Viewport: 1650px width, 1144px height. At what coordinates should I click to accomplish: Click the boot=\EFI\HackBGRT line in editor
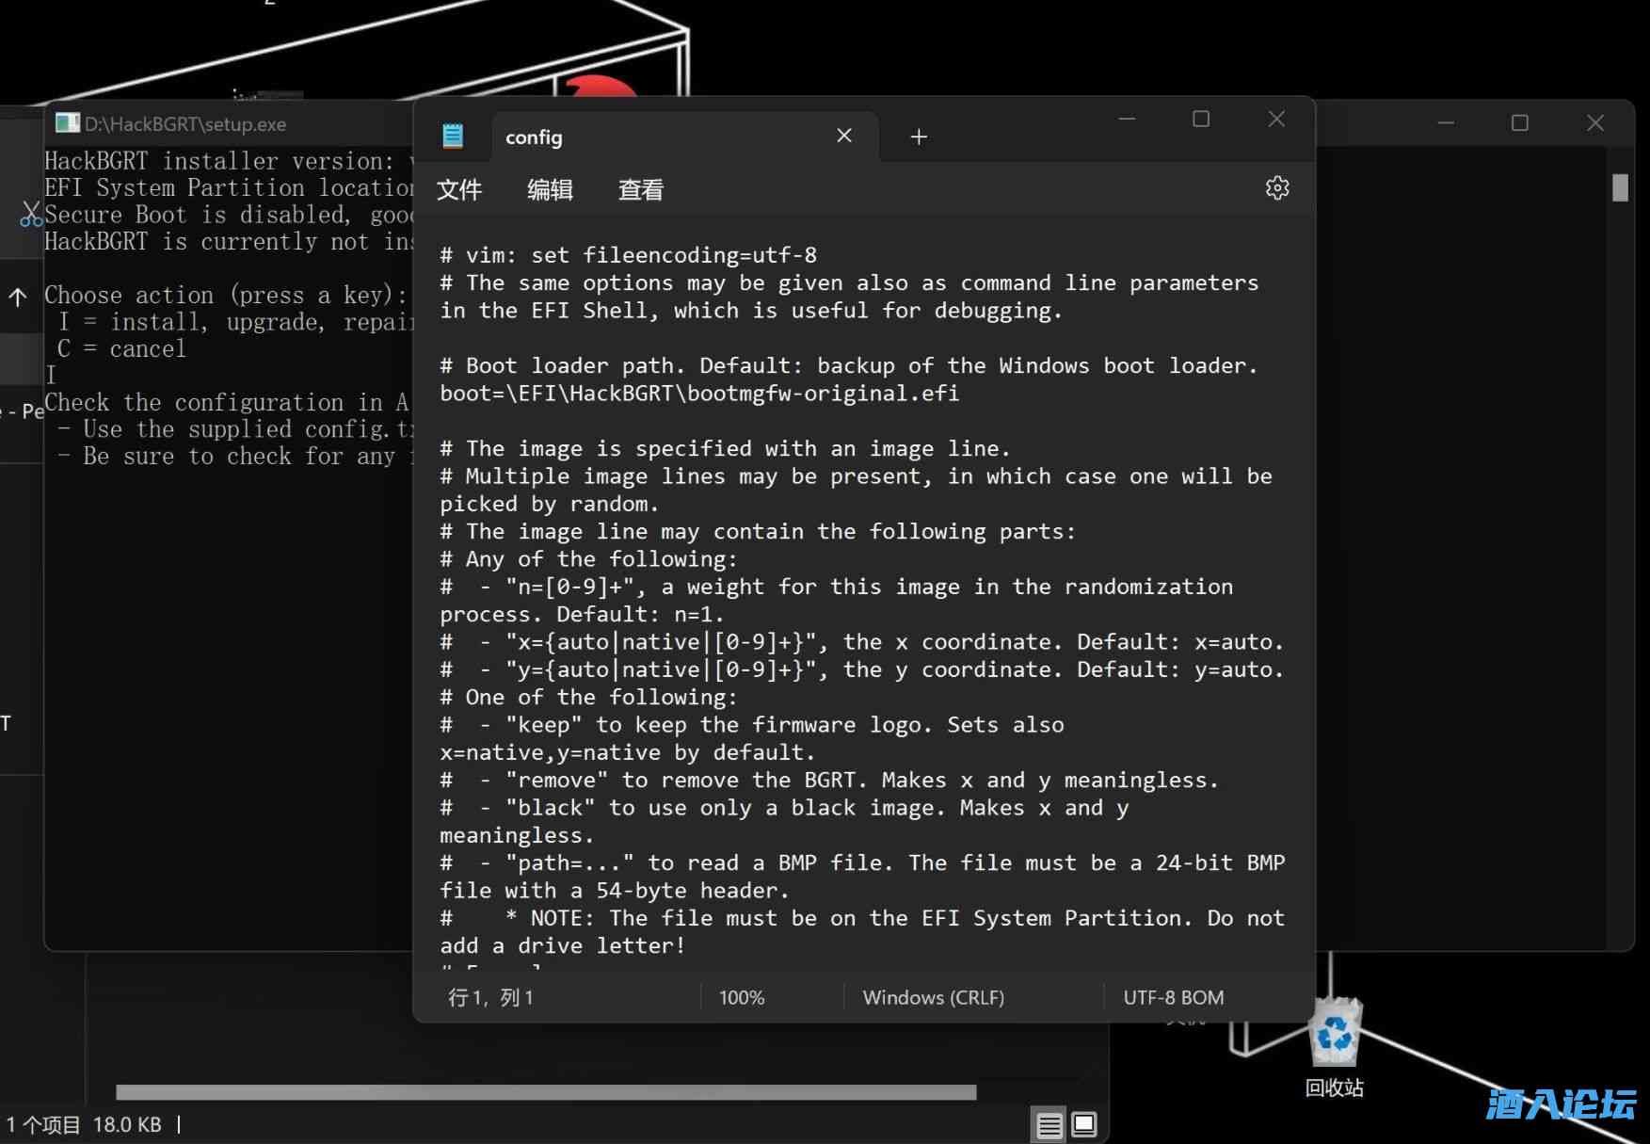pyautogui.click(x=699, y=394)
